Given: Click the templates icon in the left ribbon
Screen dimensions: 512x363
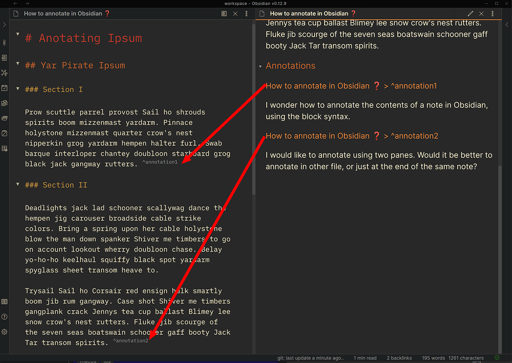Looking at the screenshot, I should (x=4, y=103).
